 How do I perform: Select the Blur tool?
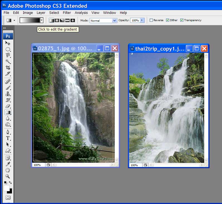pos(8,118)
